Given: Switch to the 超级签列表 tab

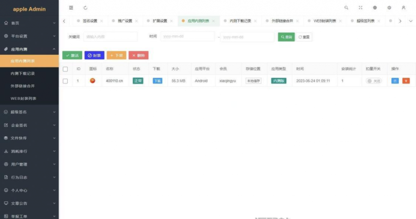Looking at the screenshot, I should 365,21.
